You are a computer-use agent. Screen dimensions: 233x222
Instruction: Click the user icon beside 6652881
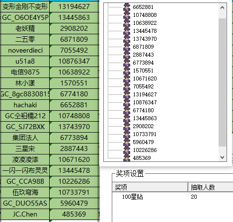(127, 7)
